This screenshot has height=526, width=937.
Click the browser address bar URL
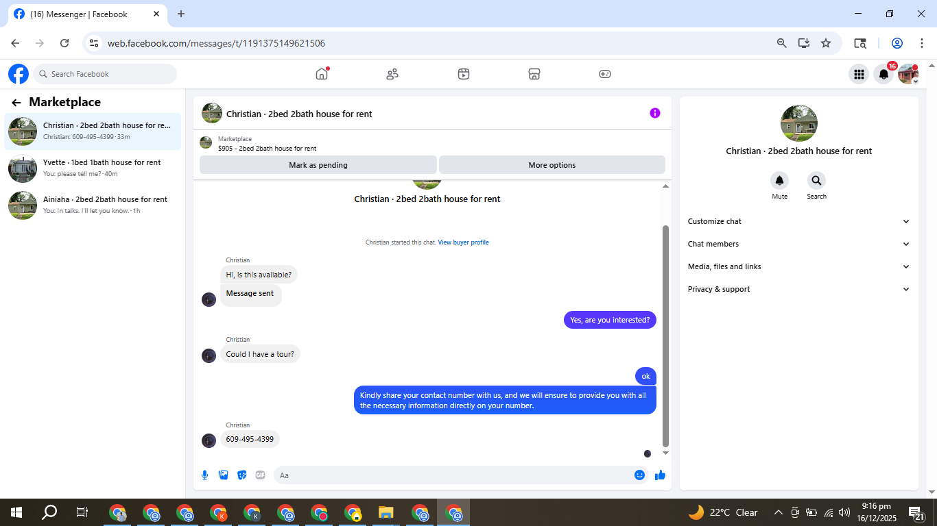(216, 43)
